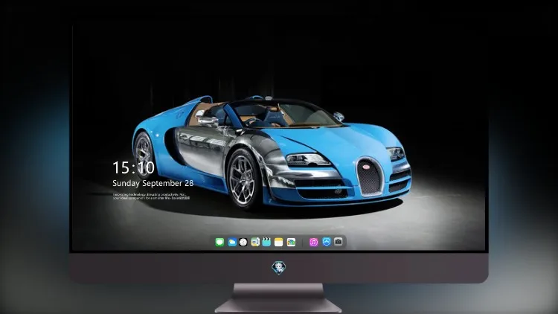The height and width of the screenshot is (314, 558).
Task: Click the mascot logo on monitor chin
Action: pos(279,268)
